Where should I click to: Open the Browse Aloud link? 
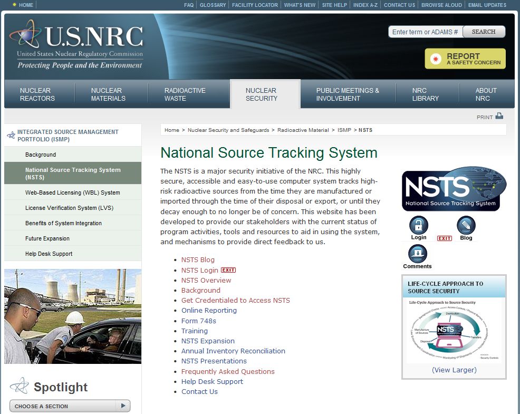click(x=441, y=5)
